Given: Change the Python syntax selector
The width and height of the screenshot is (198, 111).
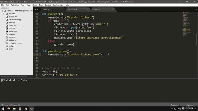Looking at the screenshot, I should [x=190, y=105].
